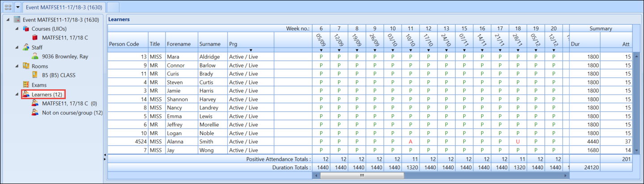Sort by the Forename column header
Screen dimensions: 644x184
pyautogui.click(x=182, y=42)
